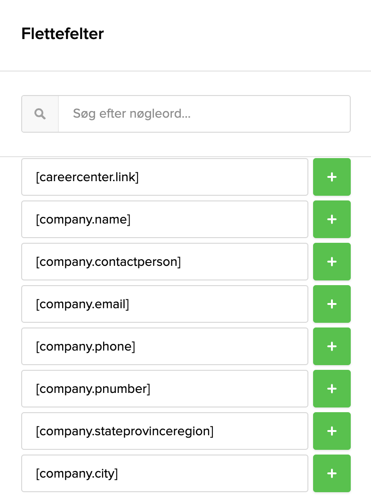Screen dimensions: 371x495
Task: Insert the company.stateprovinceregion field
Action: (x=331, y=431)
